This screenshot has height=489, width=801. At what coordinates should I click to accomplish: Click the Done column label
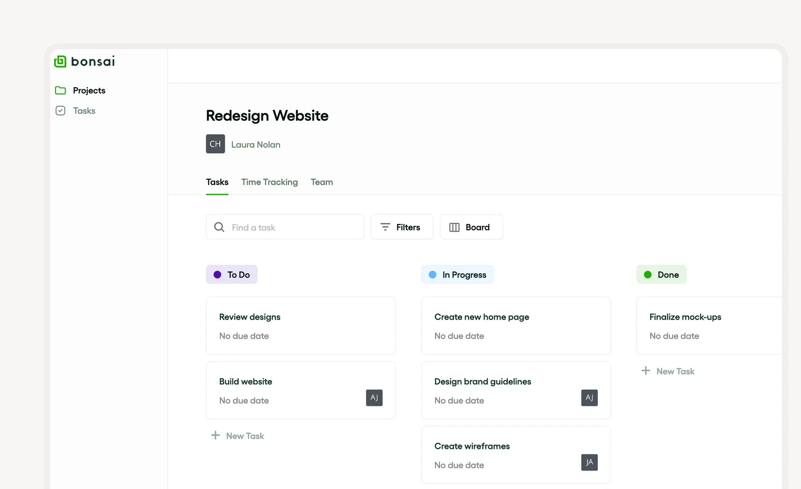tap(661, 275)
